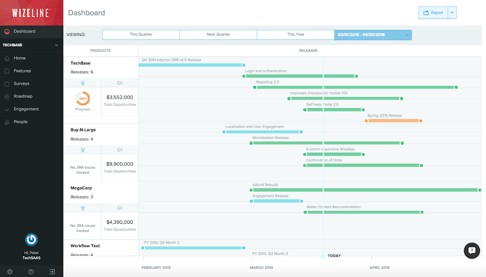Click the Better Content Reccomendation bar
The image size is (486, 277).
pos(364,212)
